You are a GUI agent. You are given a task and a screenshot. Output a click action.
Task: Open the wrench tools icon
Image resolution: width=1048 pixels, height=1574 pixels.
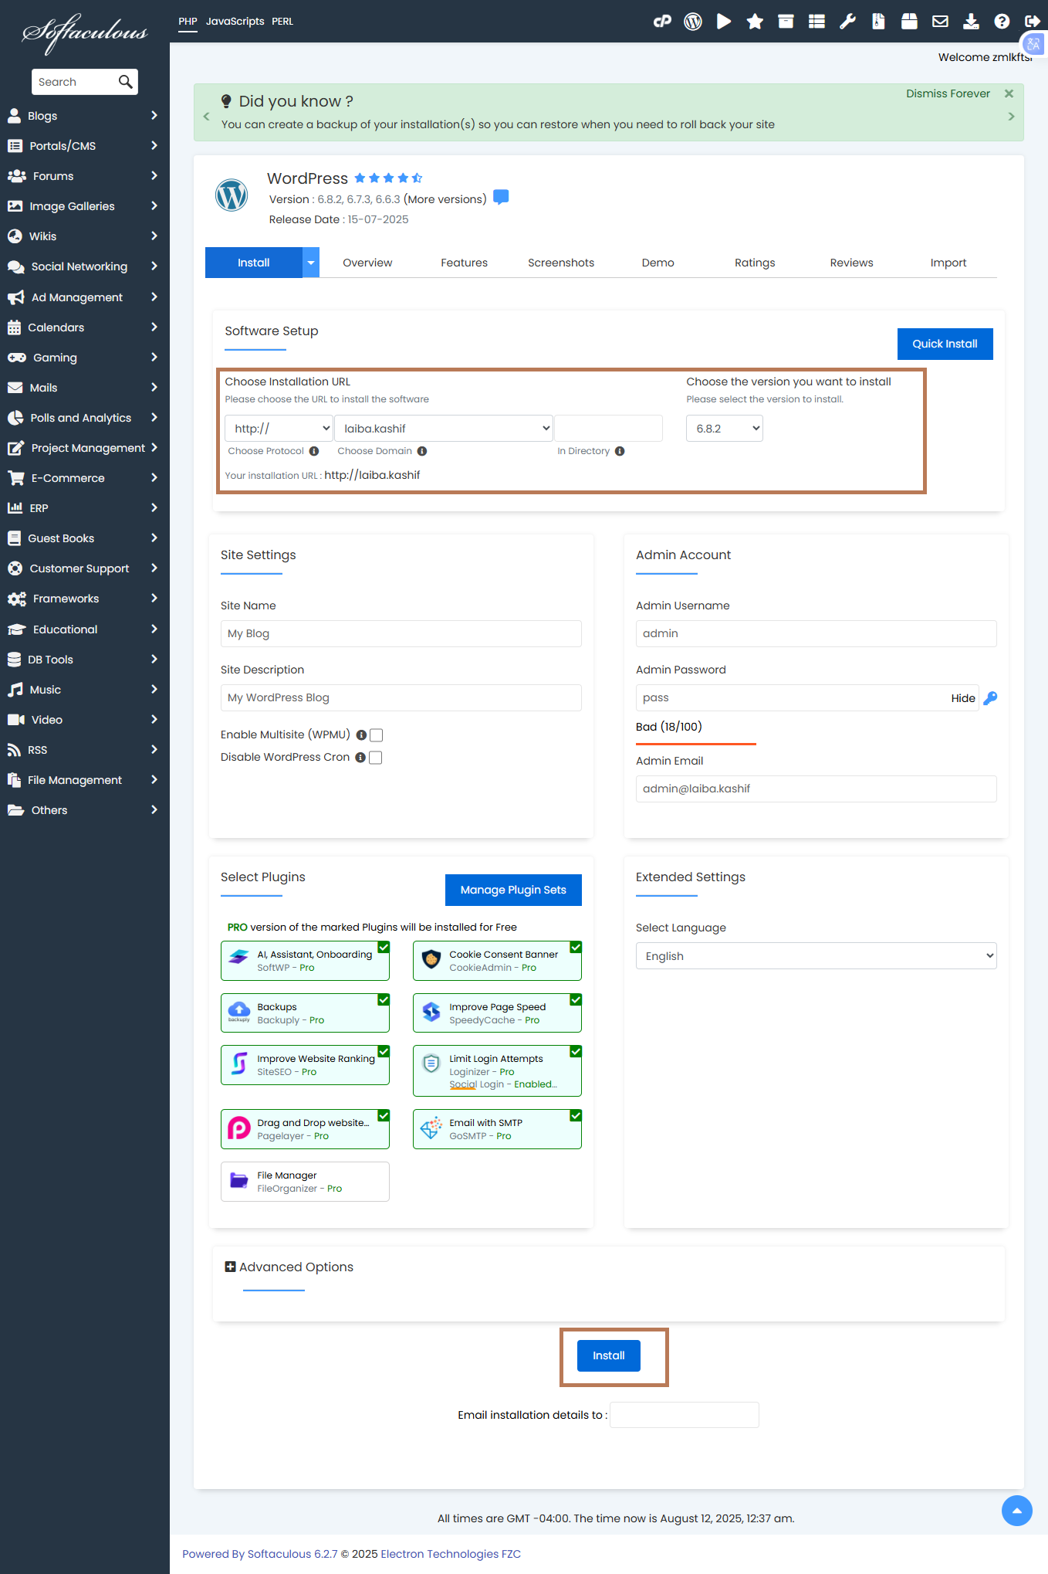[847, 22]
